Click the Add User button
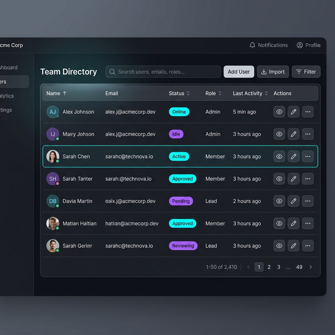The image size is (335, 335). 239,72
